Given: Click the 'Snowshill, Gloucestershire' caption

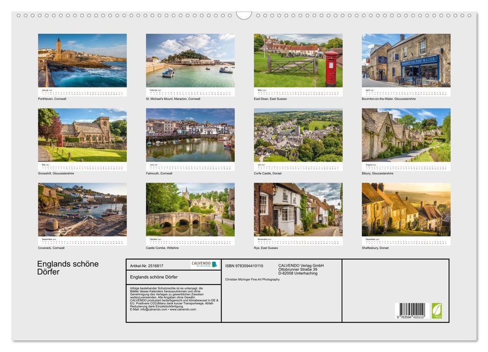Looking at the screenshot, I should coord(56,173).
